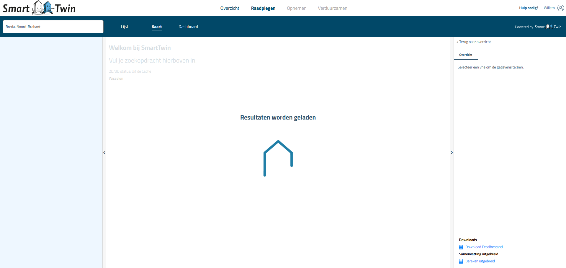Switch to the Dashboard tab
This screenshot has height=268, width=566.
pyautogui.click(x=188, y=27)
